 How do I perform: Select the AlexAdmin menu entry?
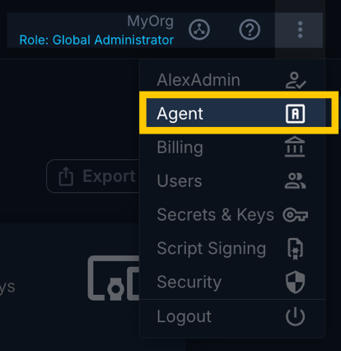232,80
